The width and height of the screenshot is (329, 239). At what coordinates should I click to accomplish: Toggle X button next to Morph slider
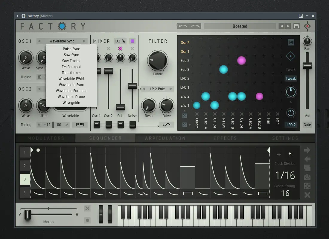[x=88, y=209]
